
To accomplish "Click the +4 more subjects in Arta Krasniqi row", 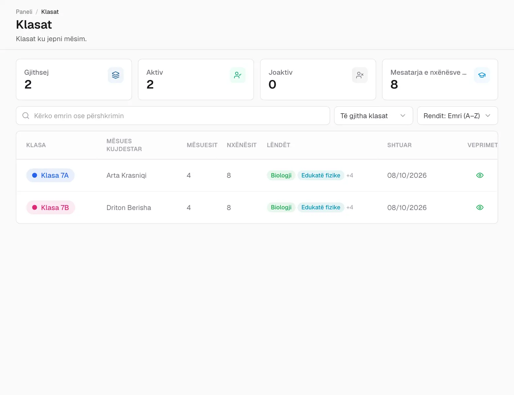I will (350, 175).
